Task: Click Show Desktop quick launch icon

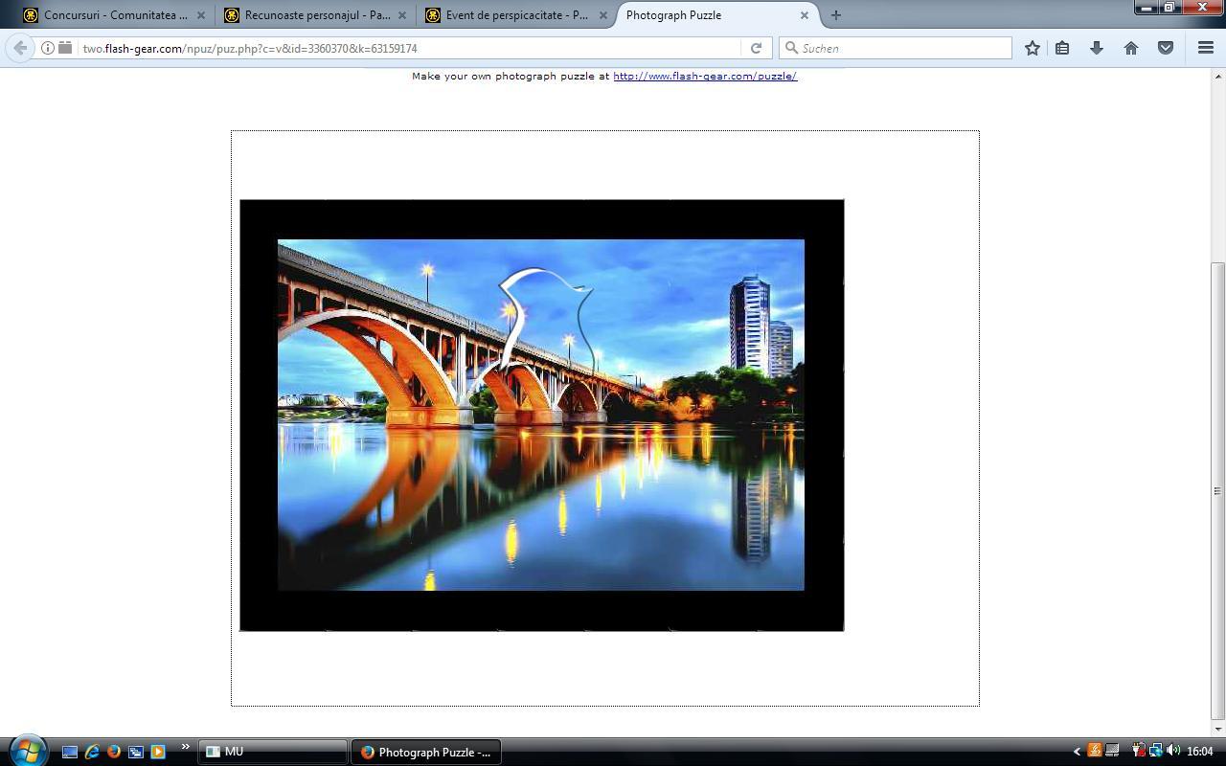Action: point(70,752)
